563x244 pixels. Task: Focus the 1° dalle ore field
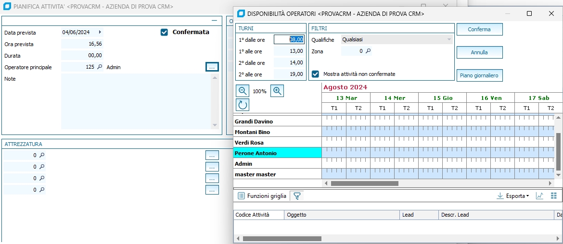click(289, 39)
